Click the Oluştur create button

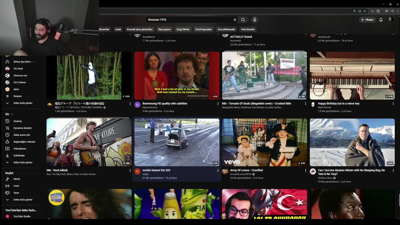tap(367, 20)
